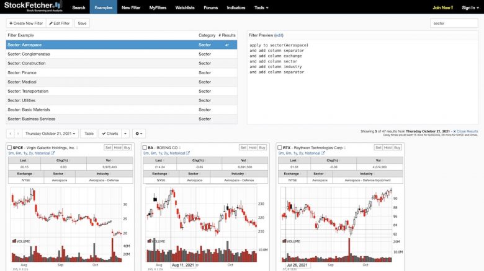This screenshot has height=271, width=484.
Task: Go to New Filter page
Action: click(x=131, y=7)
